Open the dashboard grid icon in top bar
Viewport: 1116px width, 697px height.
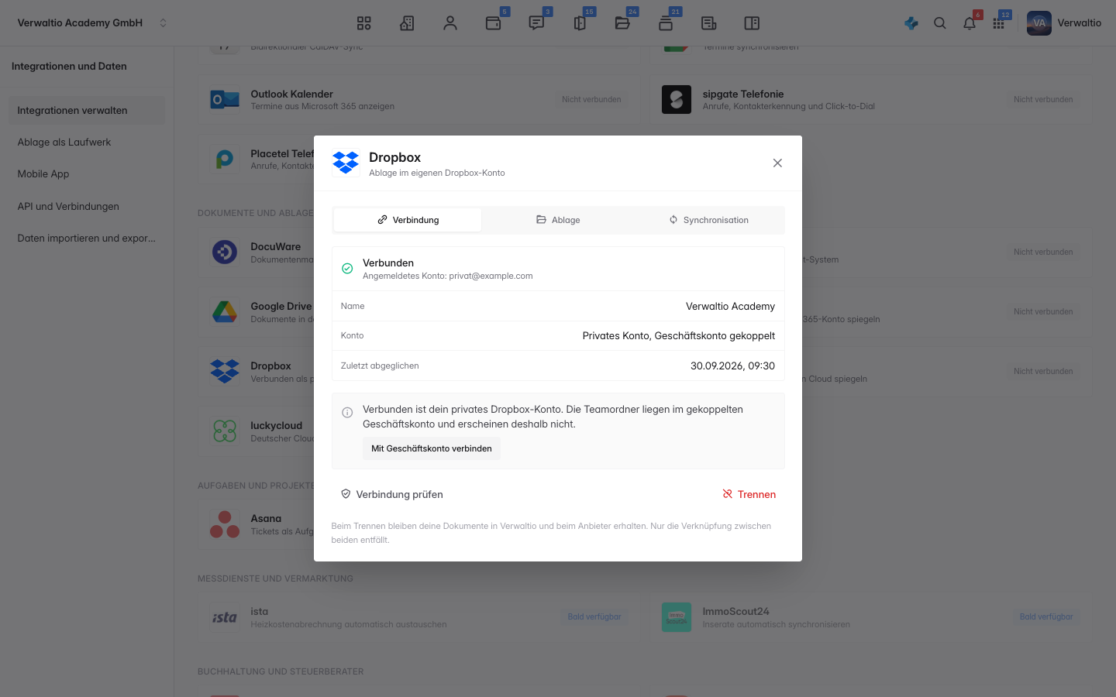coord(364,23)
